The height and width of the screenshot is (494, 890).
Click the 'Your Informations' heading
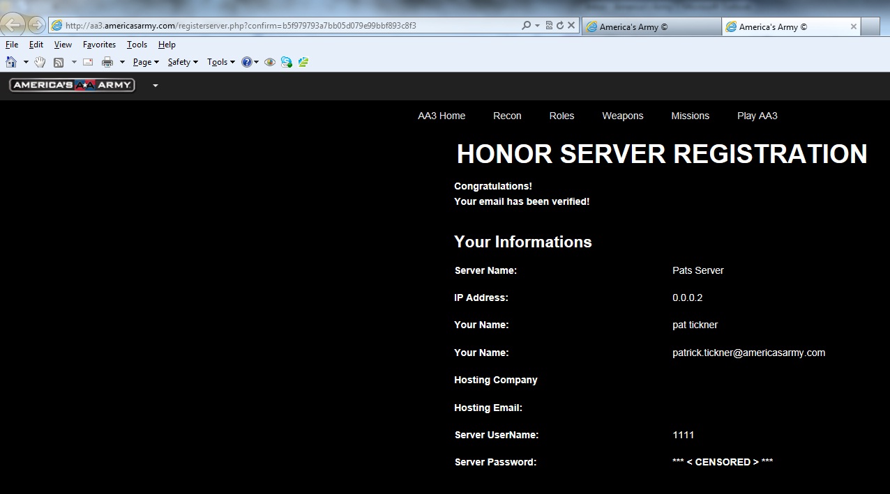click(523, 242)
